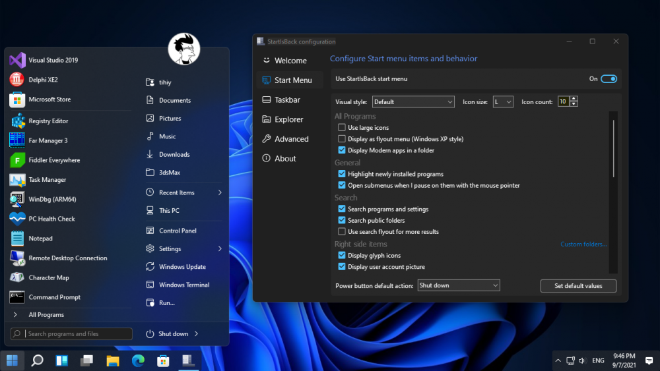The width and height of the screenshot is (660, 371).
Task: Switch to the Taskbar configuration section
Action: [287, 100]
